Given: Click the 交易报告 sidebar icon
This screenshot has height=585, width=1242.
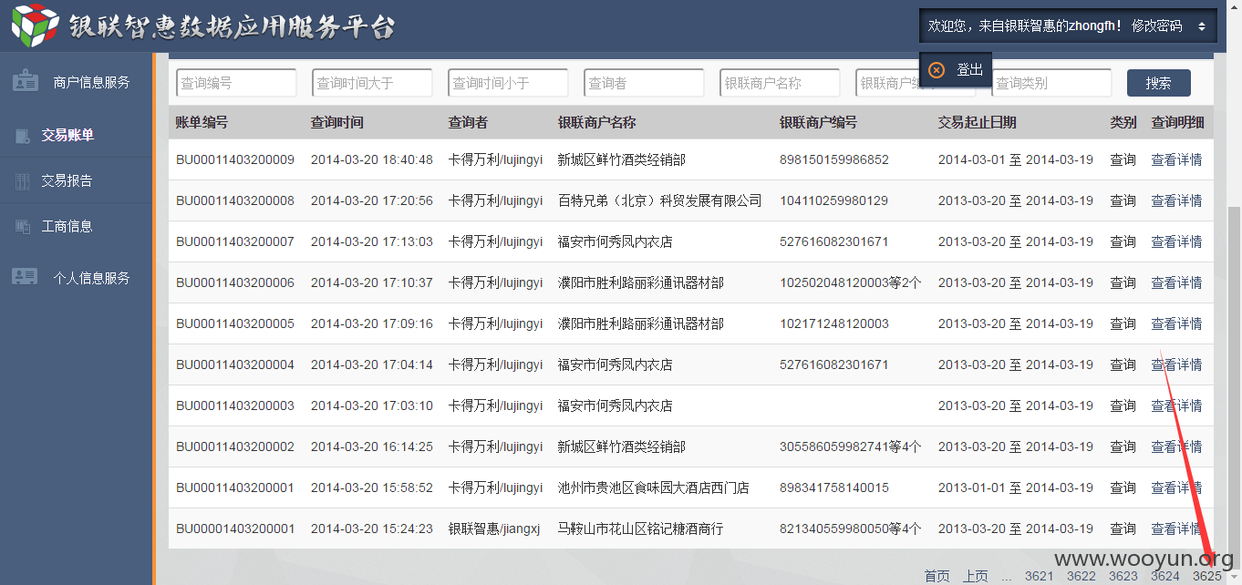Looking at the screenshot, I should tap(23, 181).
